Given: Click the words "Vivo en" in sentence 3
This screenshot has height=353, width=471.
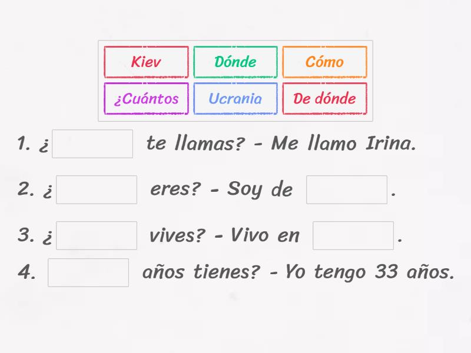Looking at the screenshot, I should point(265,235).
